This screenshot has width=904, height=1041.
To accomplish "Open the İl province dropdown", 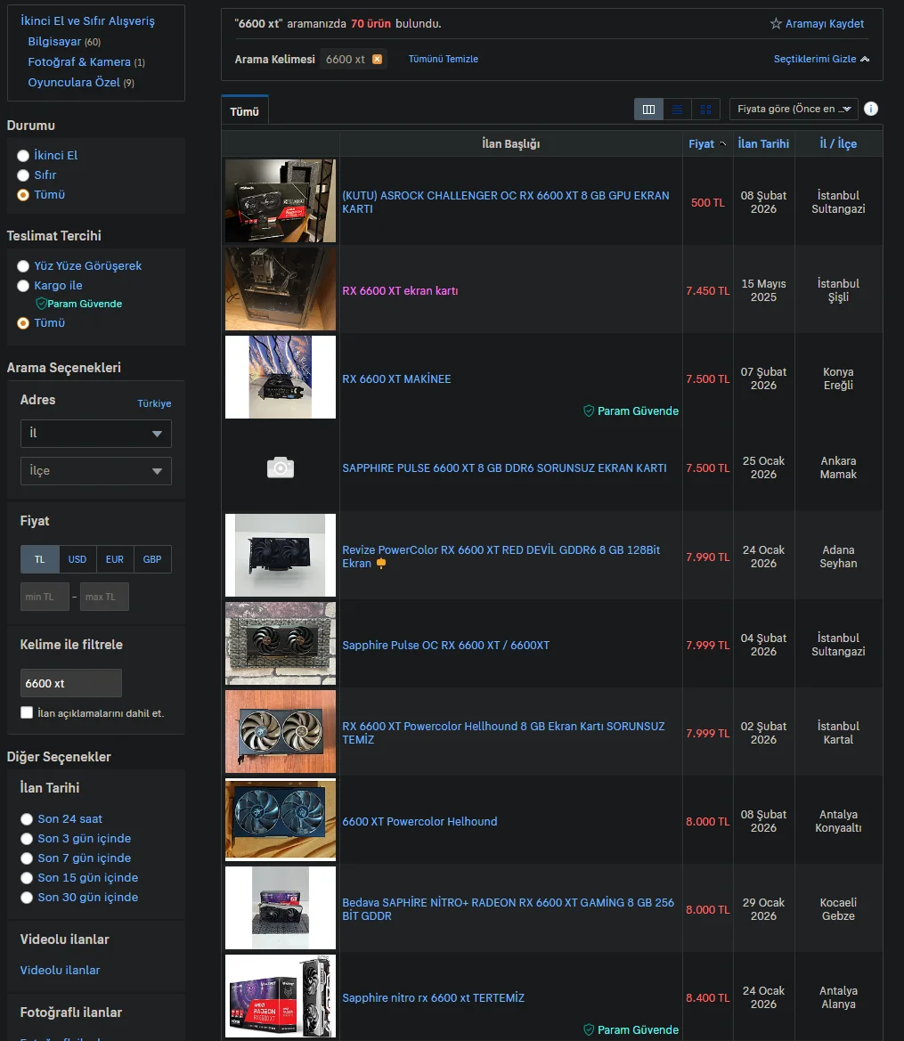I will (x=95, y=434).
